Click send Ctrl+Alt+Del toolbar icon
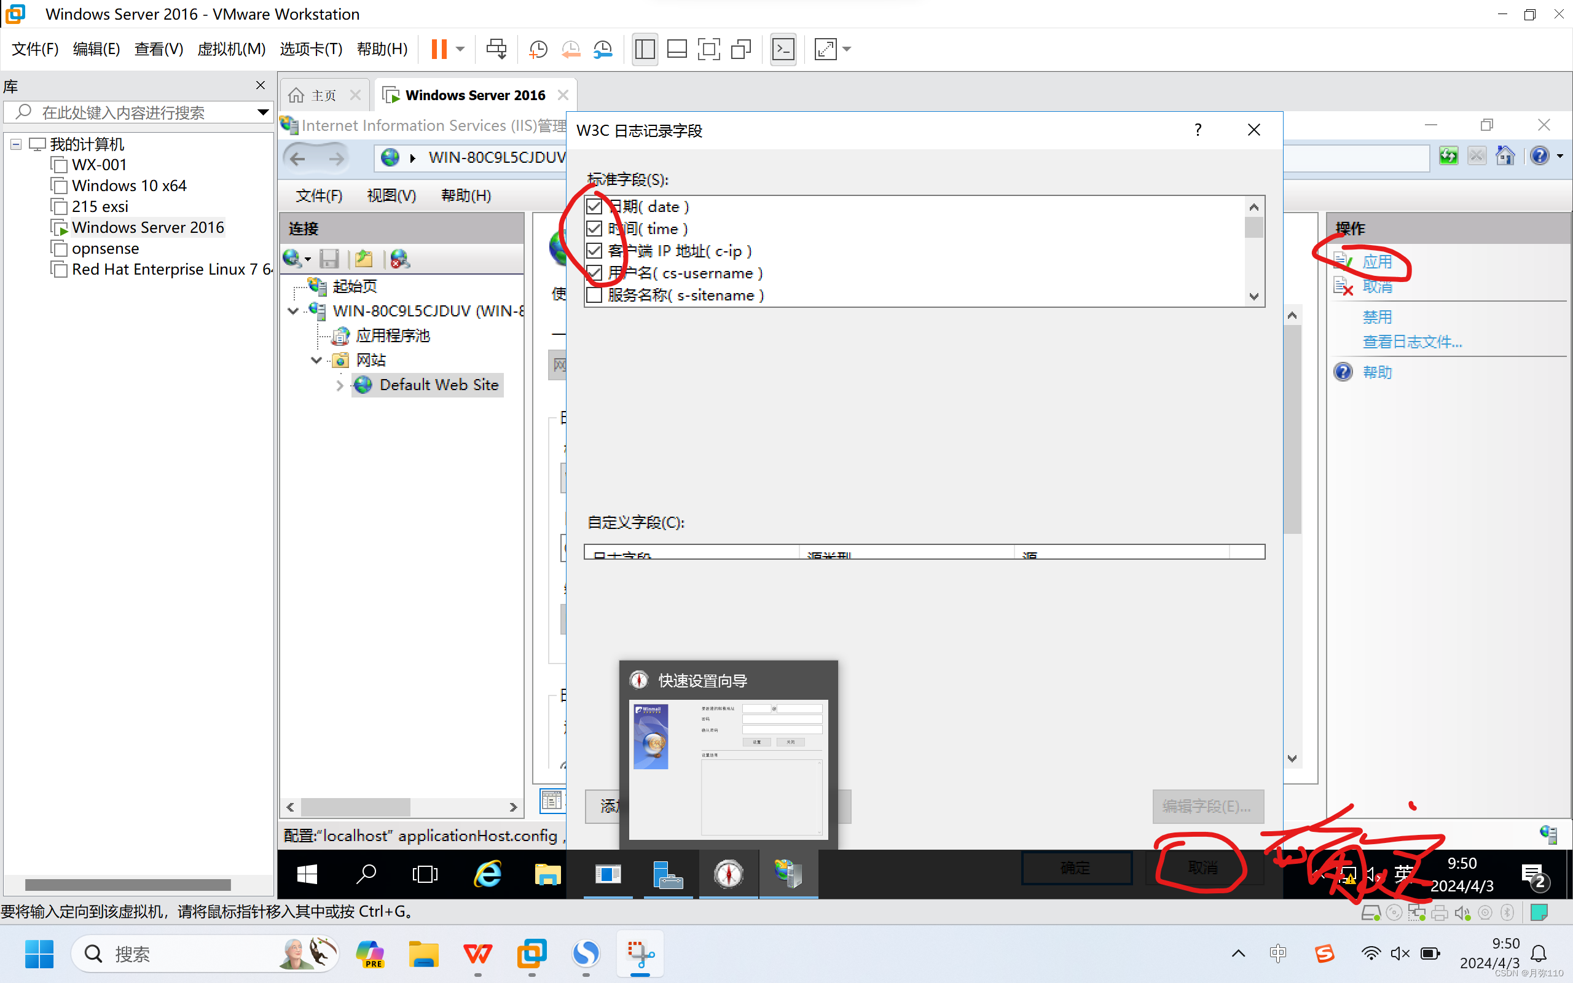Image resolution: width=1573 pixels, height=983 pixels. pyautogui.click(x=496, y=49)
